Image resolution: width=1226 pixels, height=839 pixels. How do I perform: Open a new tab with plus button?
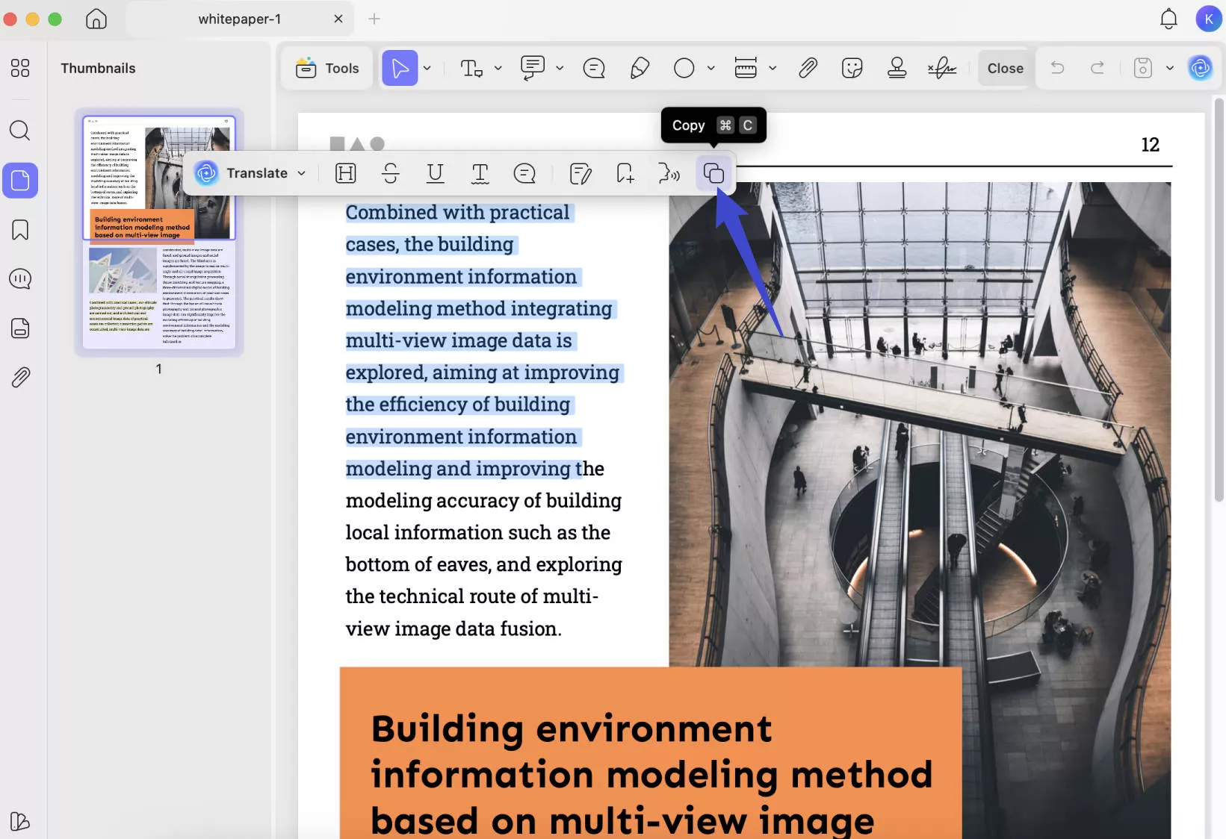pyautogui.click(x=374, y=19)
